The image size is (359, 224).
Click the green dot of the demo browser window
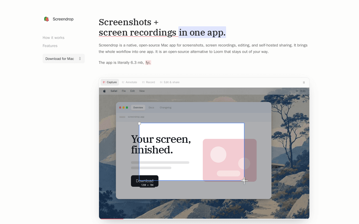[x=127, y=108]
